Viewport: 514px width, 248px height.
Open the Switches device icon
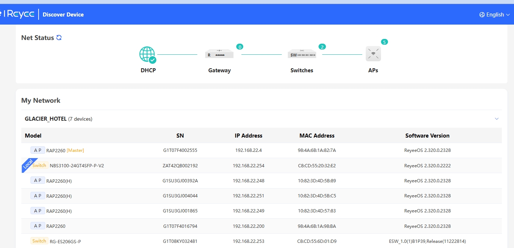pos(302,54)
